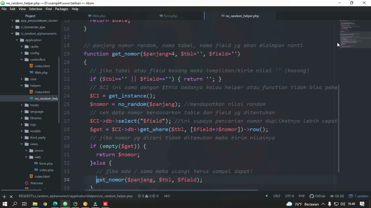Click the editor horizontal scrollbar
Viewport: 371px width, 208px height.
tap(171, 190)
